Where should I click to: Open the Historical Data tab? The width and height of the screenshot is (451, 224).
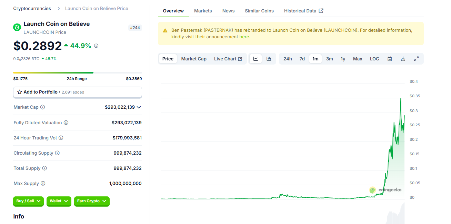coord(304,11)
